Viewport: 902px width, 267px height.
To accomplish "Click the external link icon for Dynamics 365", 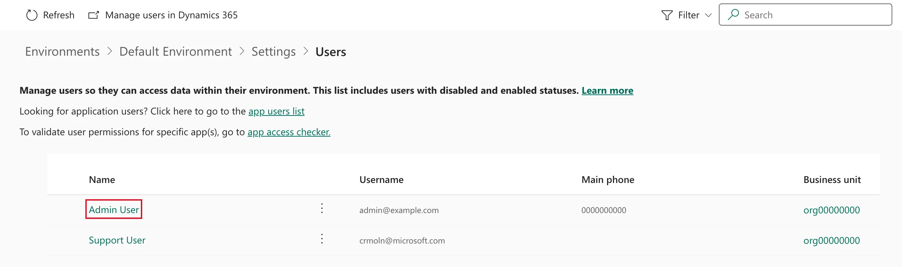I will coord(93,15).
